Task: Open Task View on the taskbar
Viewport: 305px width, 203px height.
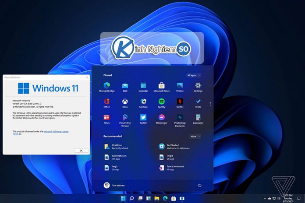Action: (140, 198)
